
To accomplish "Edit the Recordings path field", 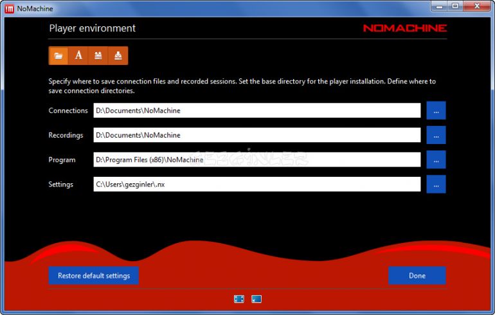I will coord(257,135).
